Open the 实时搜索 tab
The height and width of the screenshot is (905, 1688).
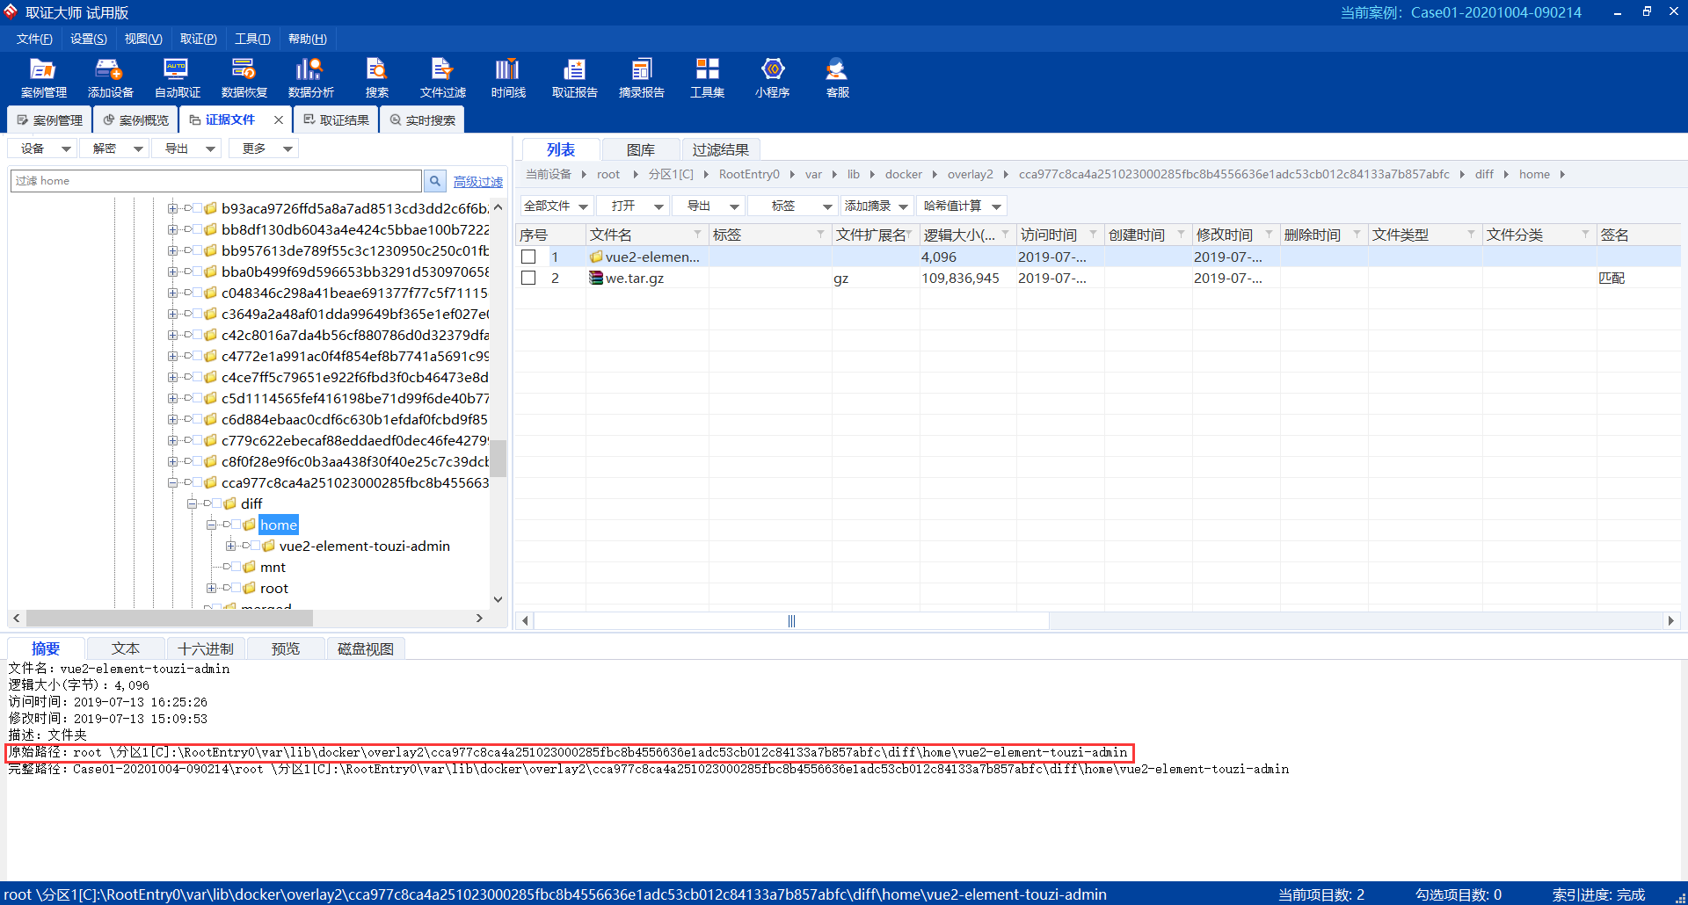tap(422, 119)
